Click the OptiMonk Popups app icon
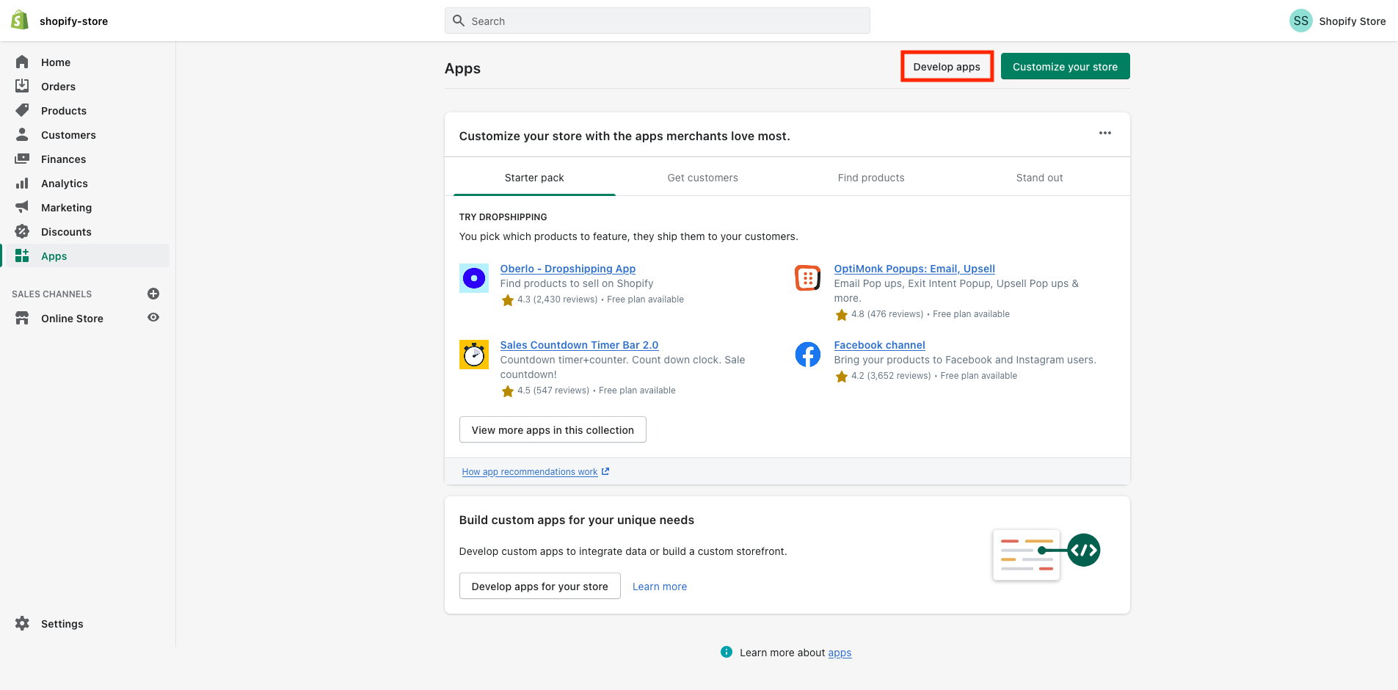The width and height of the screenshot is (1398, 690). pyautogui.click(x=807, y=278)
